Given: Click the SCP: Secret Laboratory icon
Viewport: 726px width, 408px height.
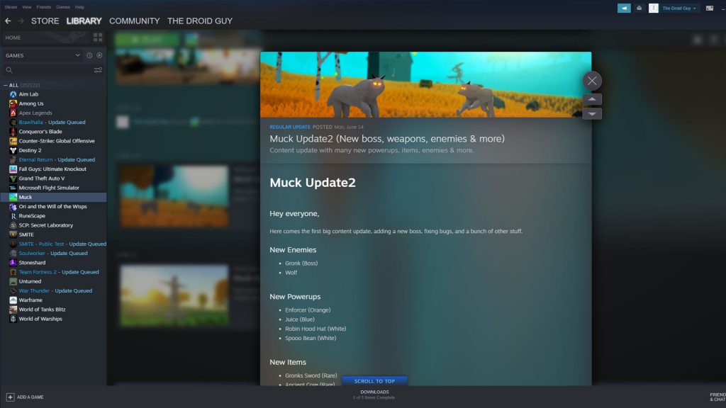Looking at the screenshot, I should [x=13, y=225].
